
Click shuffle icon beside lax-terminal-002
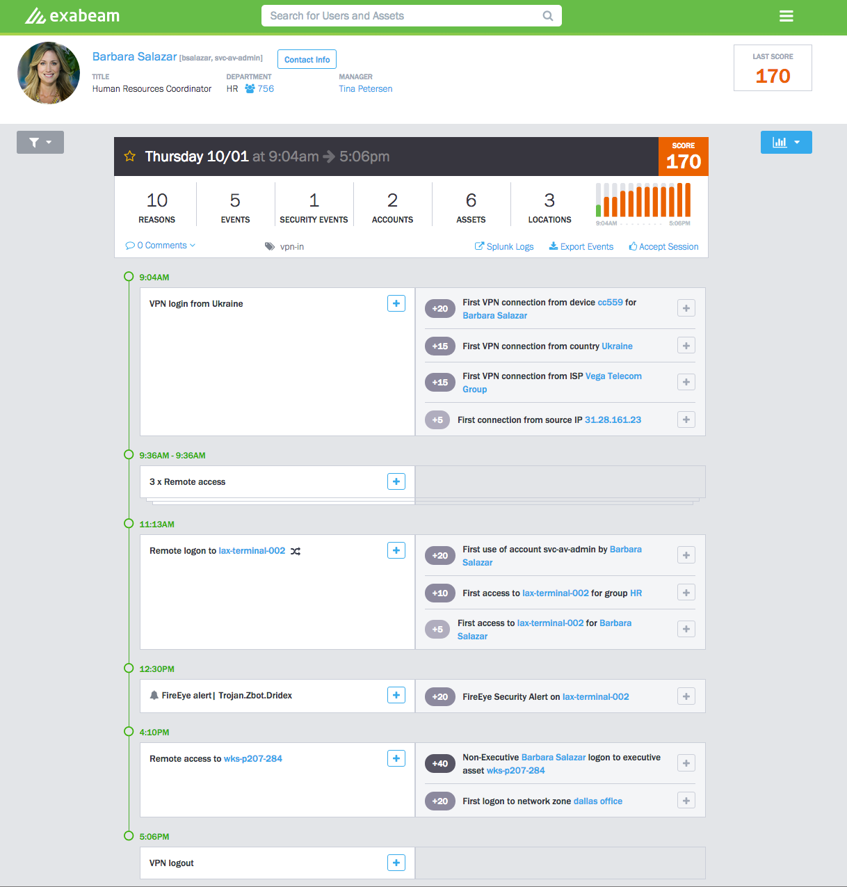point(296,551)
